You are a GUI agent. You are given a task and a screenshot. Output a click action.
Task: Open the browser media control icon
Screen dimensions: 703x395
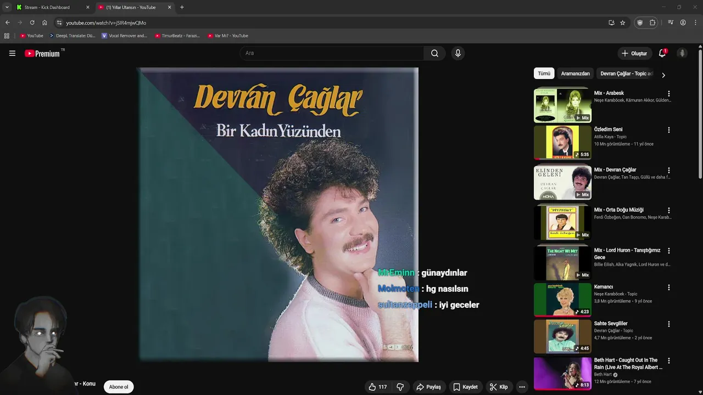(x=671, y=22)
